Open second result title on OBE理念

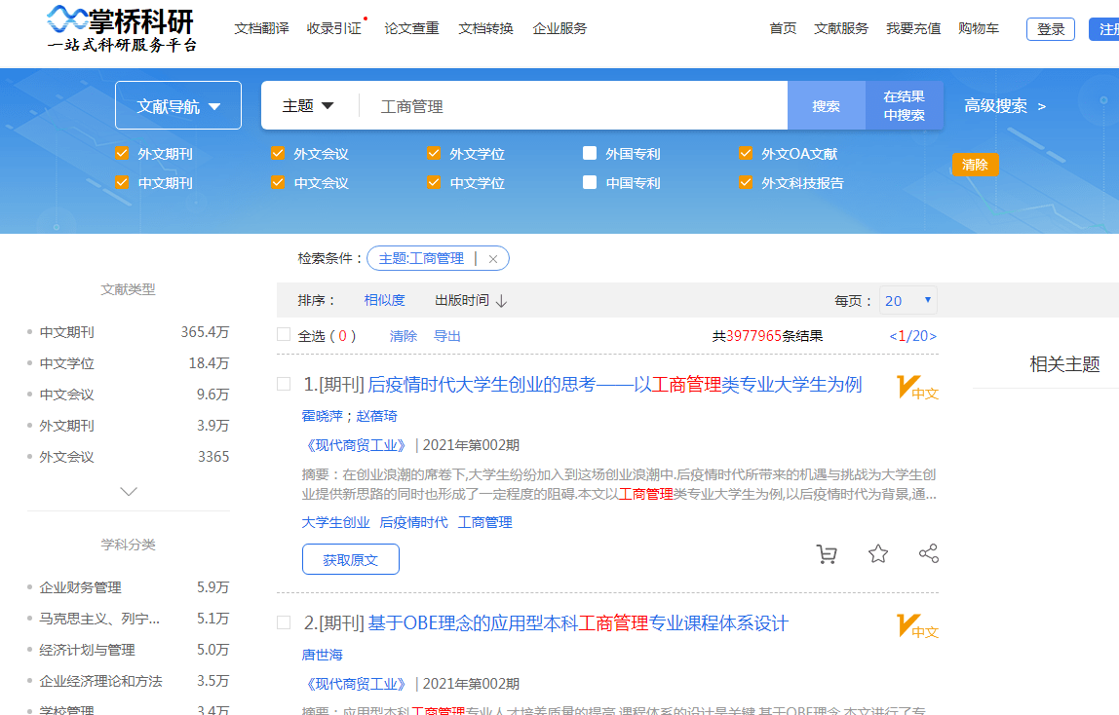click(x=578, y=623)
